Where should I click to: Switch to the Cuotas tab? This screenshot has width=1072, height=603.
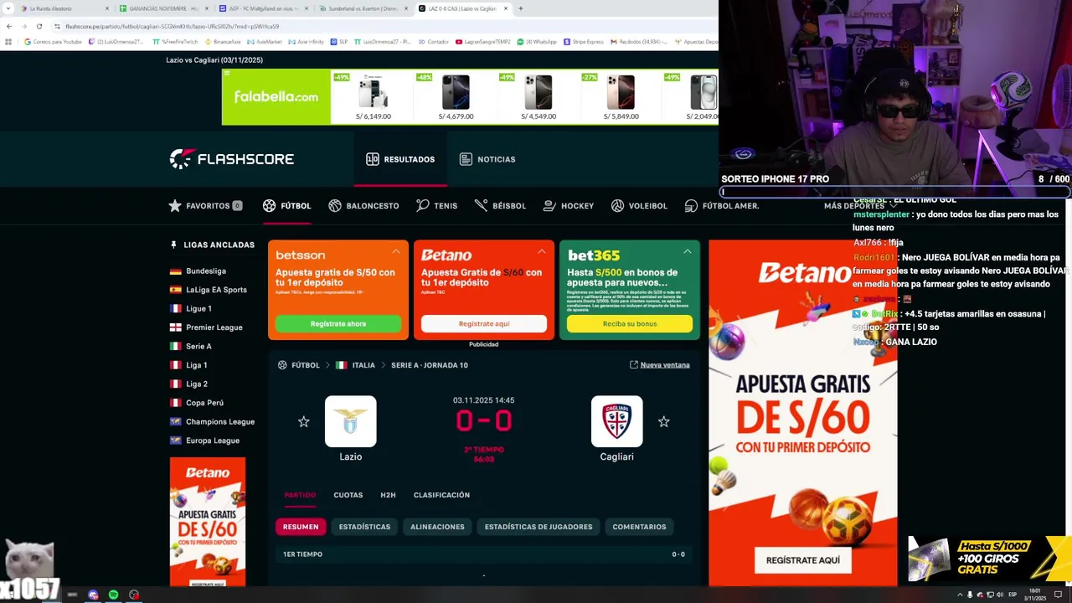(x=348, y=495)
